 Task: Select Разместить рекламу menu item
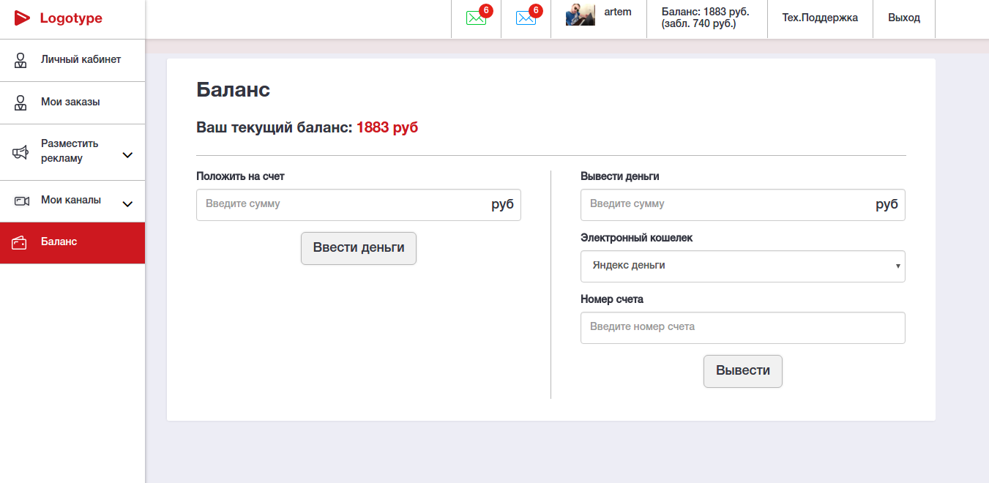click(72, 151)
